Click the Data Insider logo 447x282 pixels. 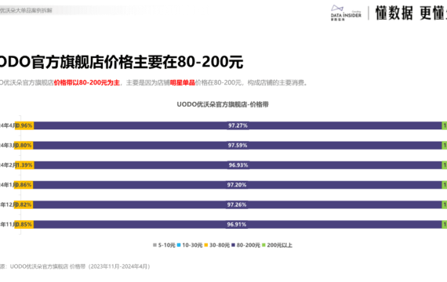346,13
